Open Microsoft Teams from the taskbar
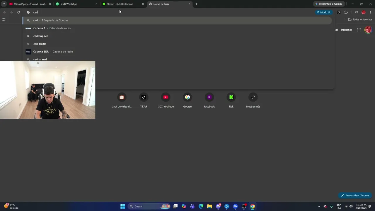Screen dimensions: 375x211 tap(192, 206)
